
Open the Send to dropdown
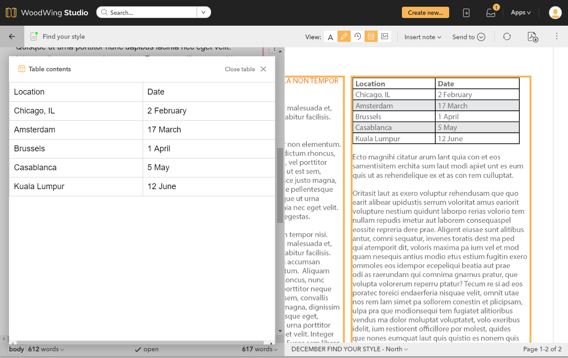pos(469,37)
